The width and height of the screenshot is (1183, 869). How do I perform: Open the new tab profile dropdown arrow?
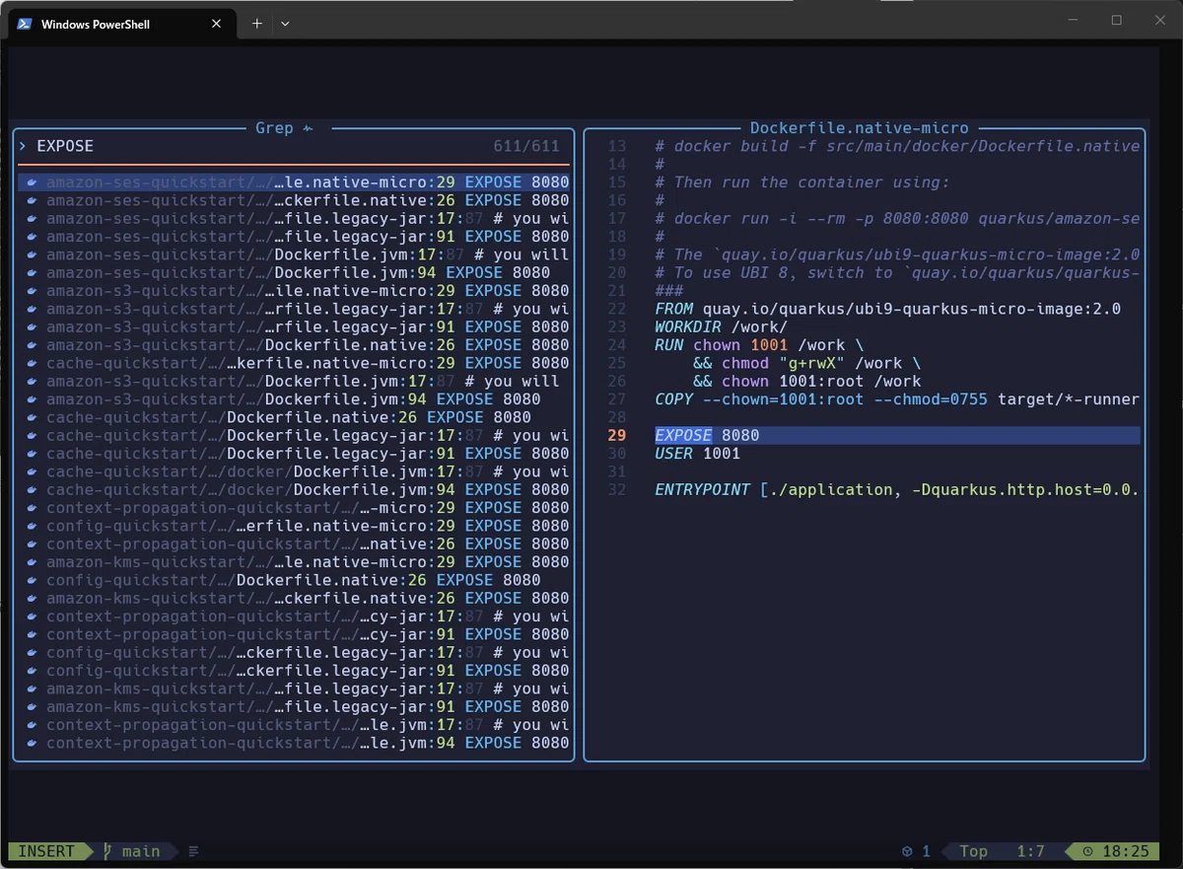(x=285, y=24)
